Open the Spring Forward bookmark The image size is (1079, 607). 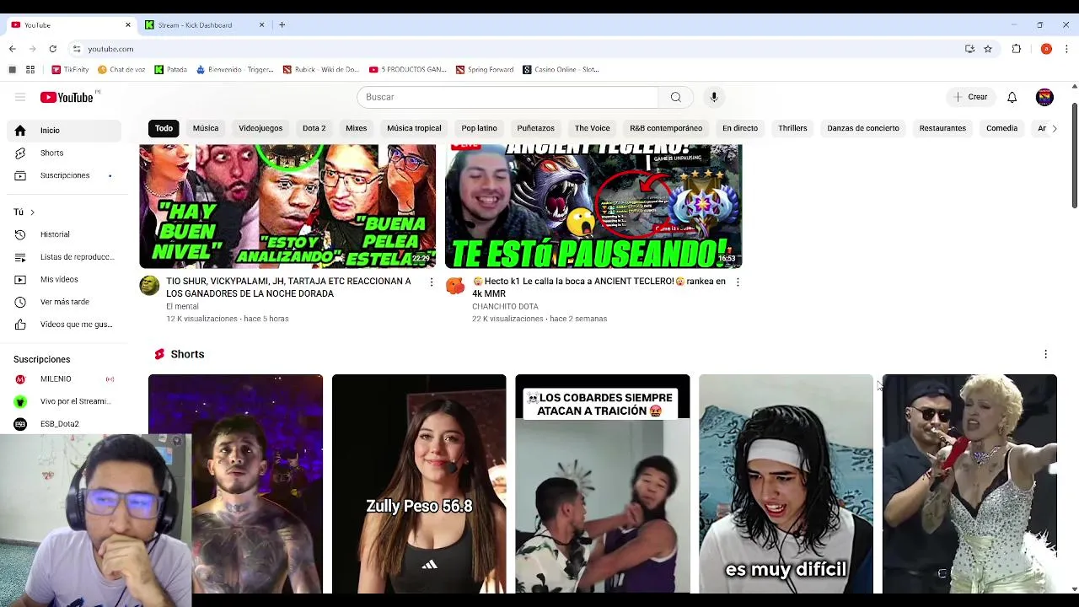click(485, 69)
